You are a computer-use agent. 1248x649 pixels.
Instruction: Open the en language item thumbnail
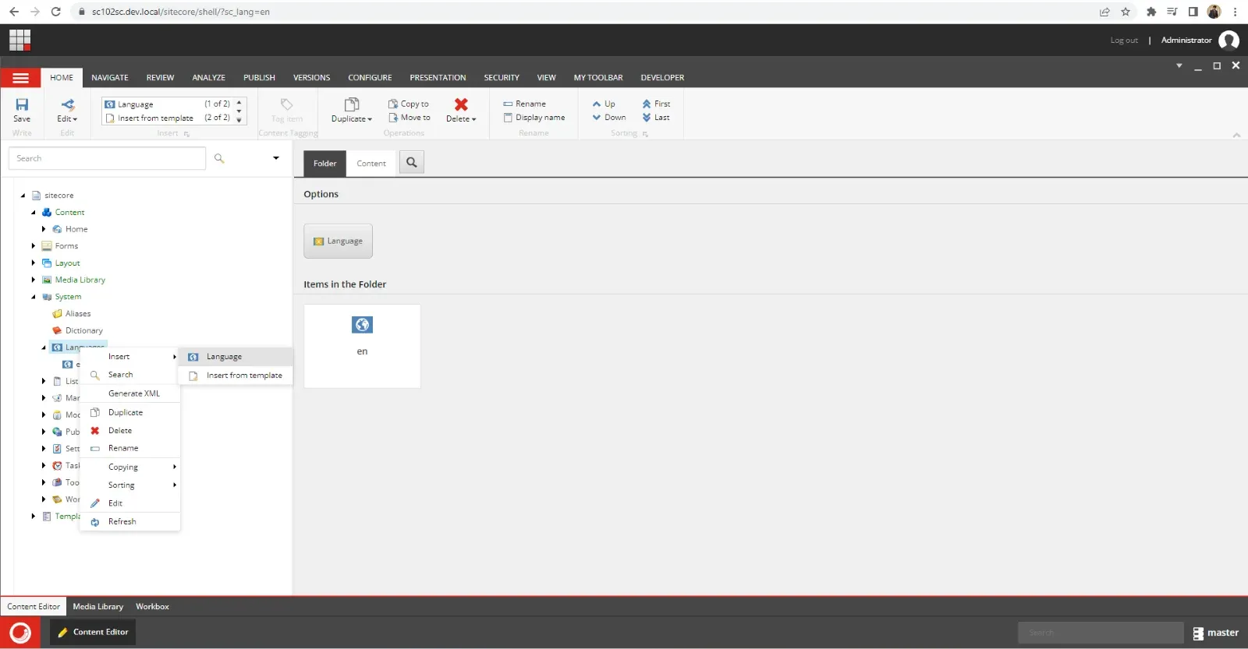(x=362, y=346)
